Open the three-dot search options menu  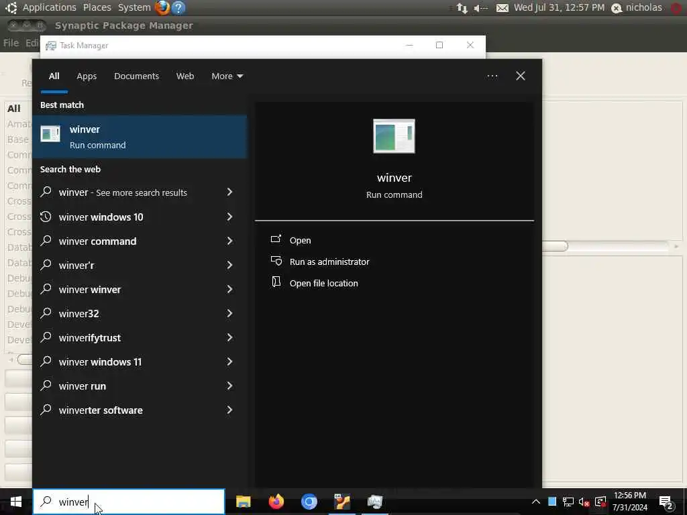coord(492,76)
